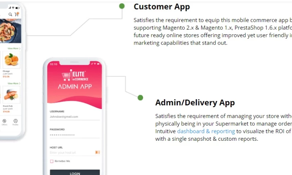
Task: Click the Orange product name text
Action: pyautogui.click(x=6, y=71)
